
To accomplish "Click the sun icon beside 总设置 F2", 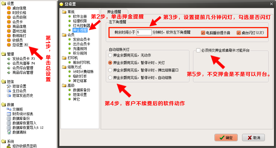I will pyautogui.click(x=9, y=45).
